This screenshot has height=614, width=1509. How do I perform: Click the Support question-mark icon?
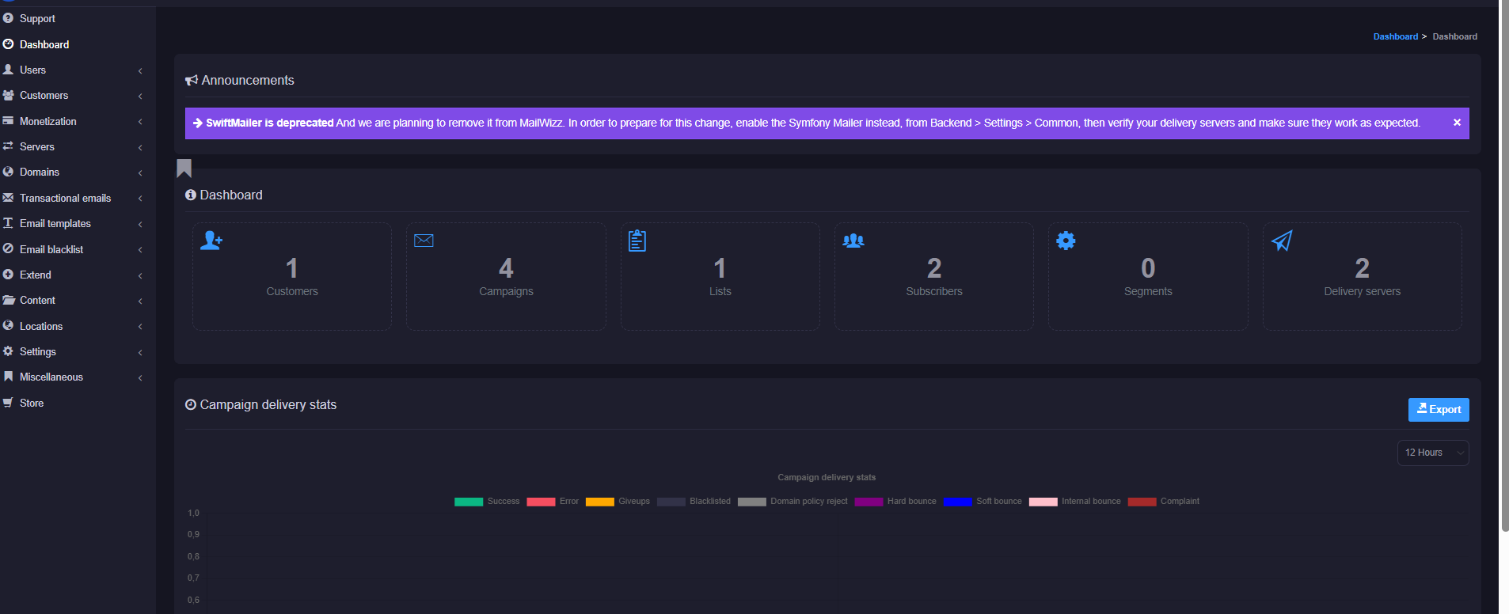[8, 18]
